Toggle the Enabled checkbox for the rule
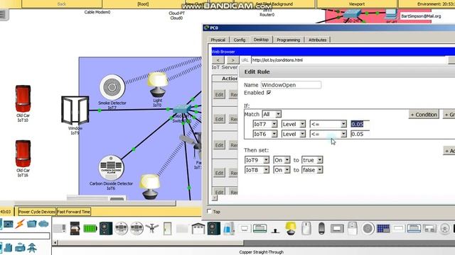Screen dimensions: 455x255 tap(269, 93)
